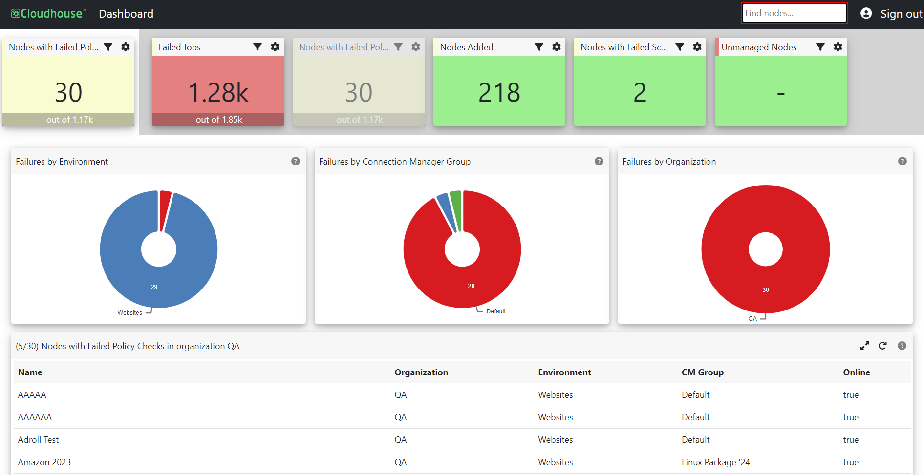Viewport: 924px width, 475px height.
Task: Expand the failed policy checks table fullscreen
Action: coord(865,346)
